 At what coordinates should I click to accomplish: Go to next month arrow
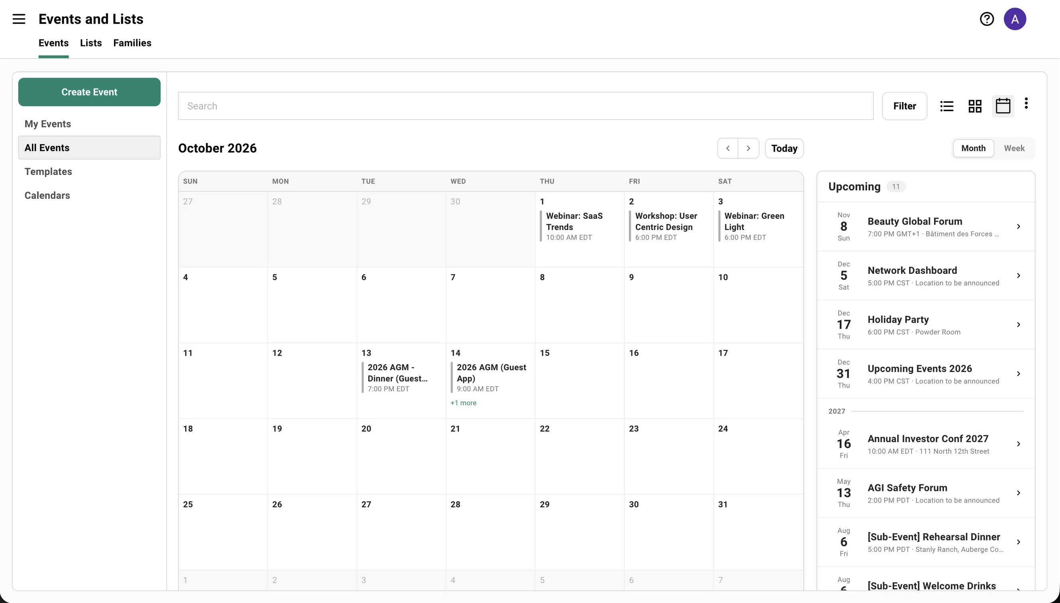(x=749, y=148)
